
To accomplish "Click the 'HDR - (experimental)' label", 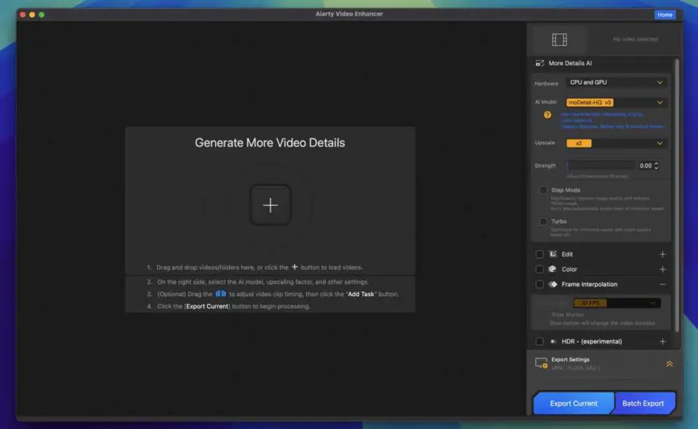I will (x=592, y=341).
